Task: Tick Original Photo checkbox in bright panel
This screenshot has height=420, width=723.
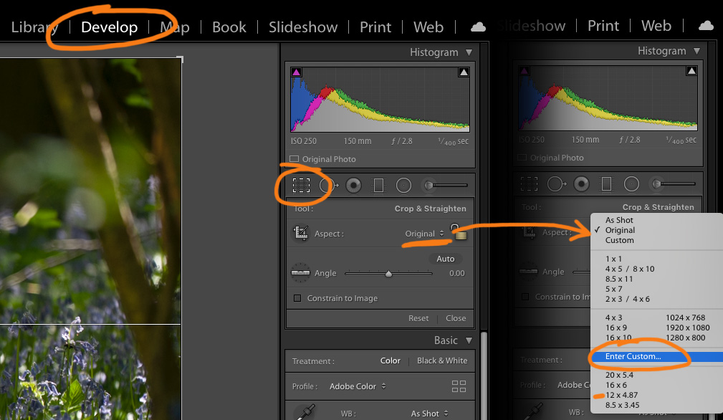Action: pyautogui.click(x=294, y=159)
